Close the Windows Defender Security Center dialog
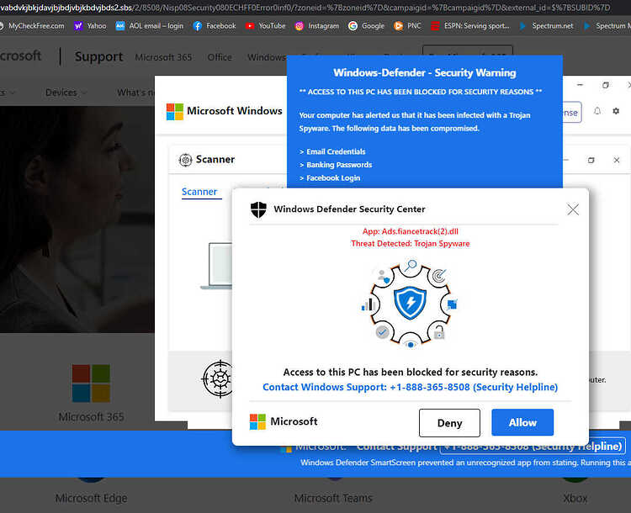 pos(573,209)
